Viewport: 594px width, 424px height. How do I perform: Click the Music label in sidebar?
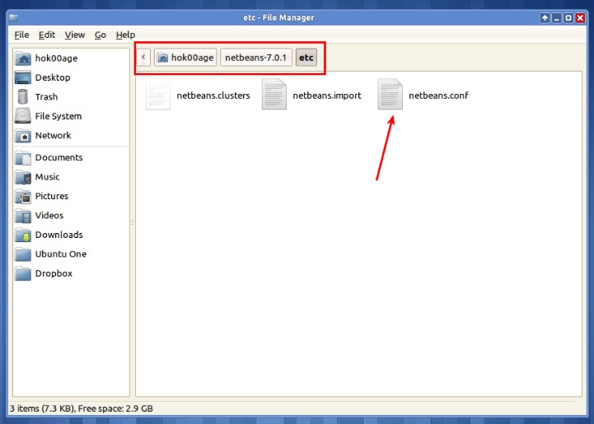(47, 177)
